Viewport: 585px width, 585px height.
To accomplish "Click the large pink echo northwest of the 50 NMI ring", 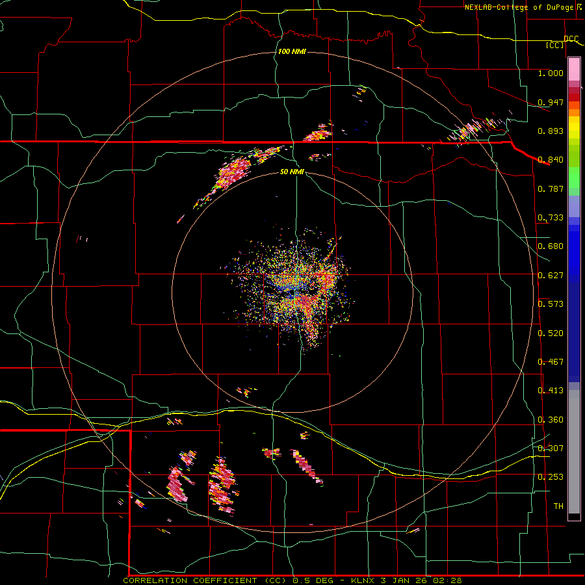I will (232, 174).
